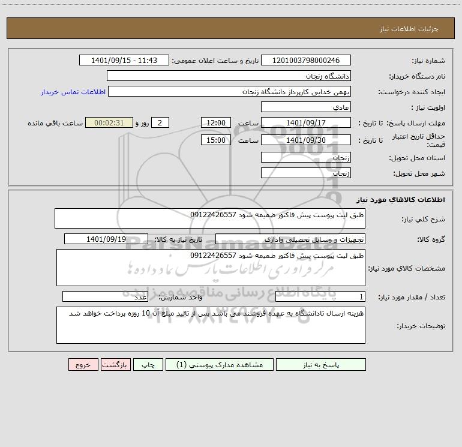Click the پاسخ به نیاز button
The height and width of the screenshot is (447, 462).
(320, 364)
